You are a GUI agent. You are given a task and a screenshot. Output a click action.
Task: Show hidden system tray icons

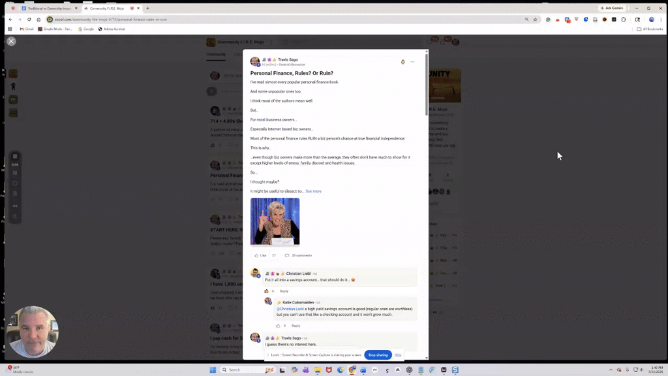point(611,370)
